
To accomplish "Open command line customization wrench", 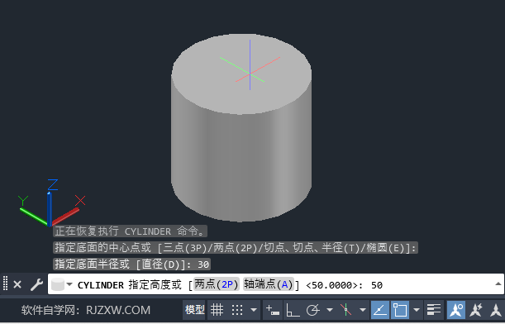I will tap(36, 284).
